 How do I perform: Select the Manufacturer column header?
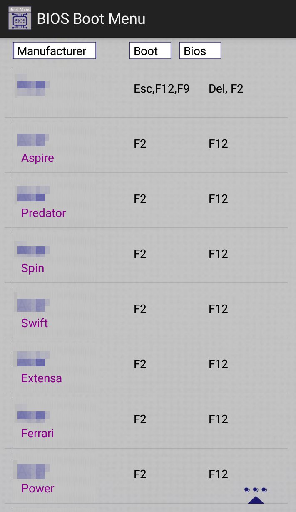(55, 51)
